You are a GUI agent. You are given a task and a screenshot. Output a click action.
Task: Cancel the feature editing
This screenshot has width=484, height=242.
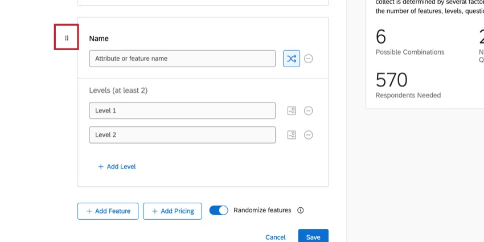(x=276, y=237)
